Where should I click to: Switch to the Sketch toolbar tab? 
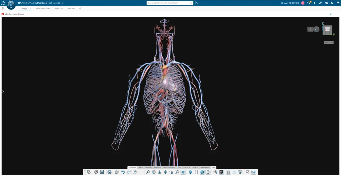tap(141, 167)
